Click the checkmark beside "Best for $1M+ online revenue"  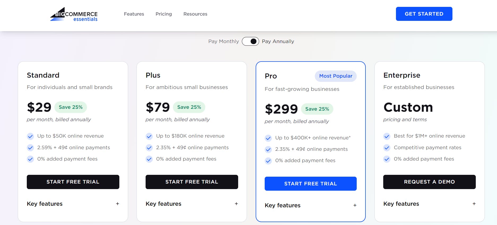(x=387, y=136)
